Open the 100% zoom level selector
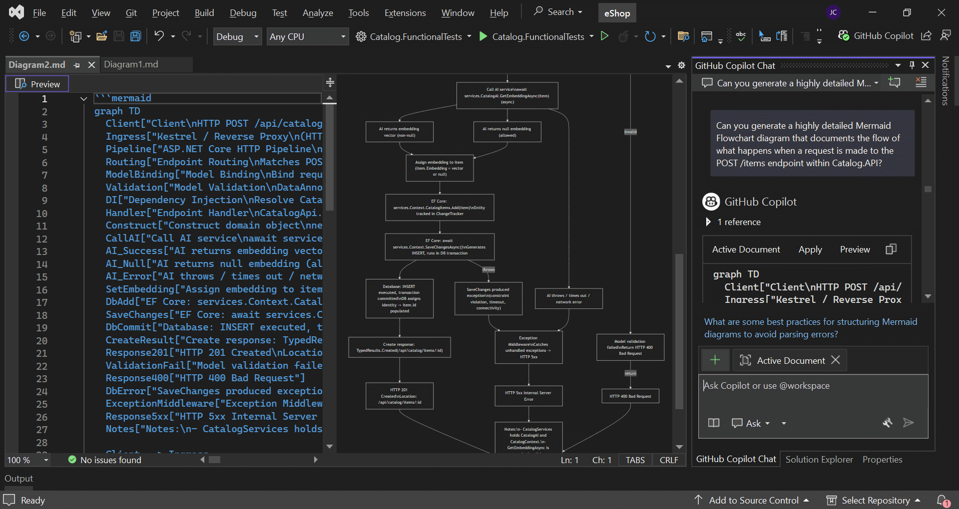 tap(27, 460)
